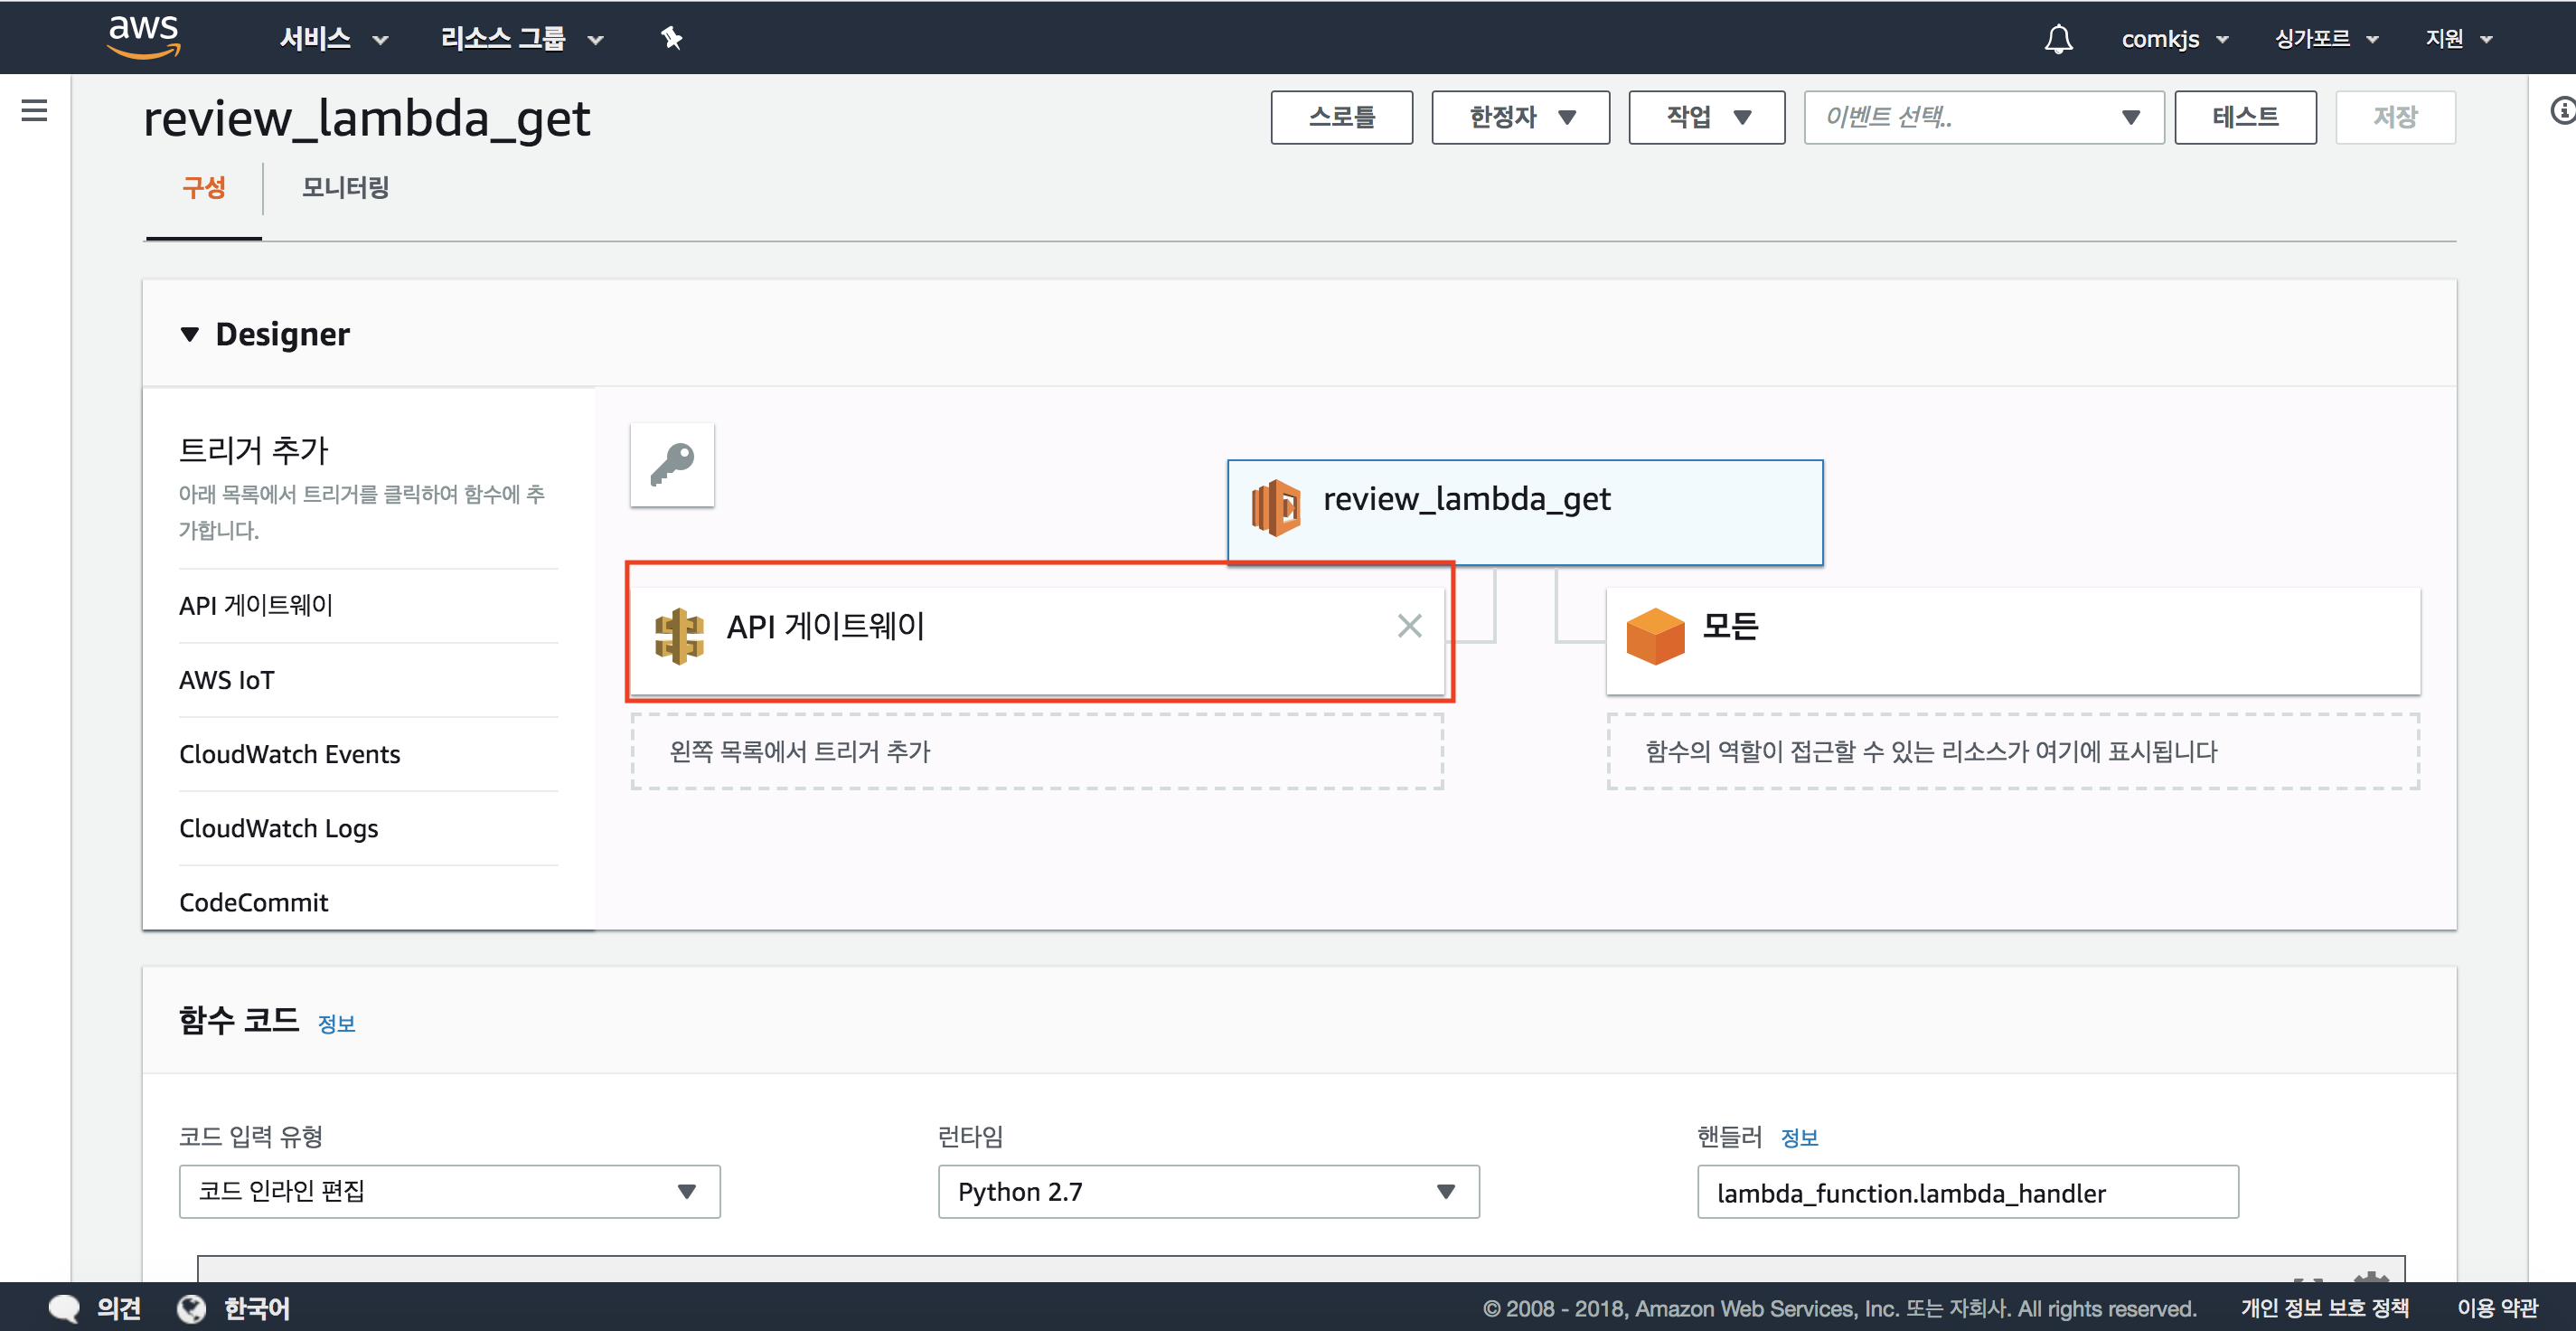Add CloudWatch Events trigger from list

point(289,753)
